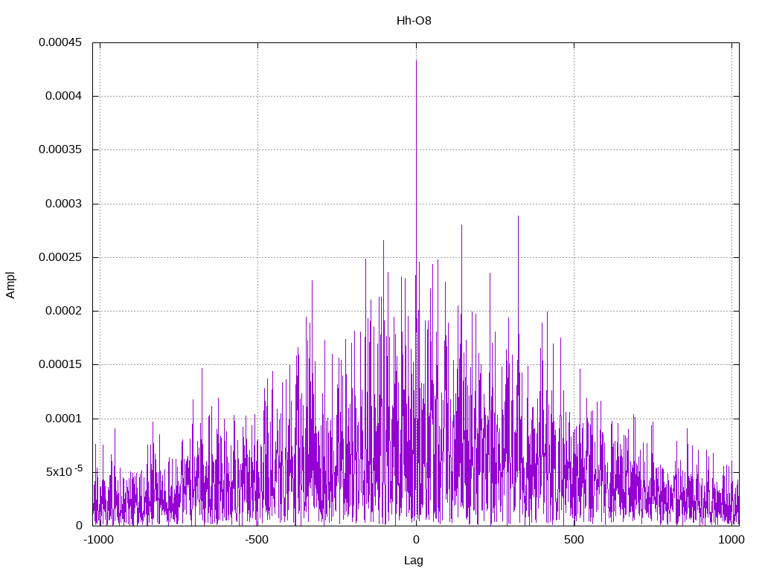This screenshot has width=762, height=571.
Task: Click the y-axis value 0.00015
Action: pos(60,364)
